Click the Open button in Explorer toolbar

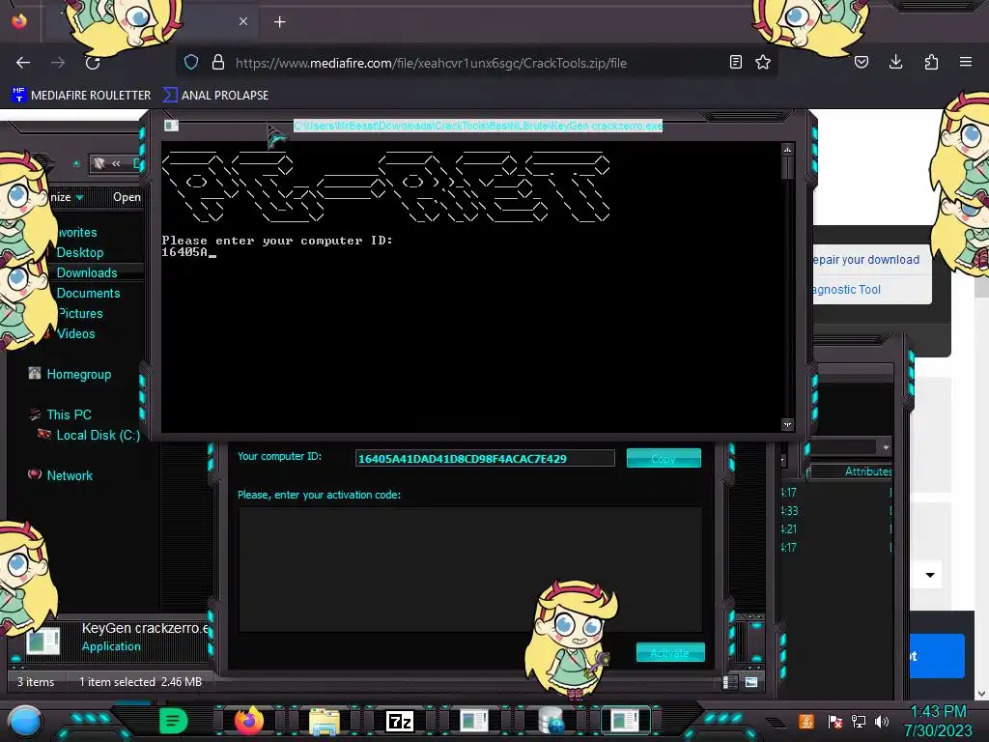127,197
